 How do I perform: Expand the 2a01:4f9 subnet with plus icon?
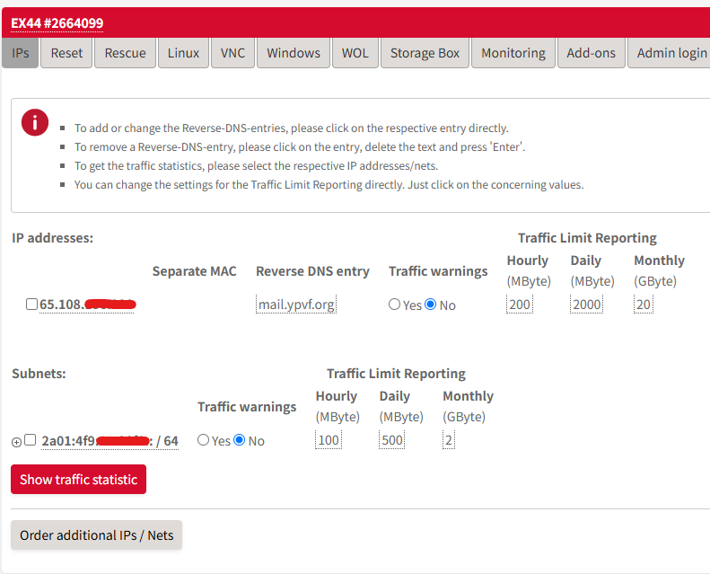tap(16, 442)
